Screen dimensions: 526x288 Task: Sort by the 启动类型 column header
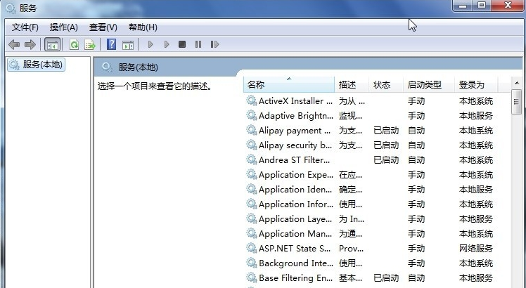(x=428, y=84)
